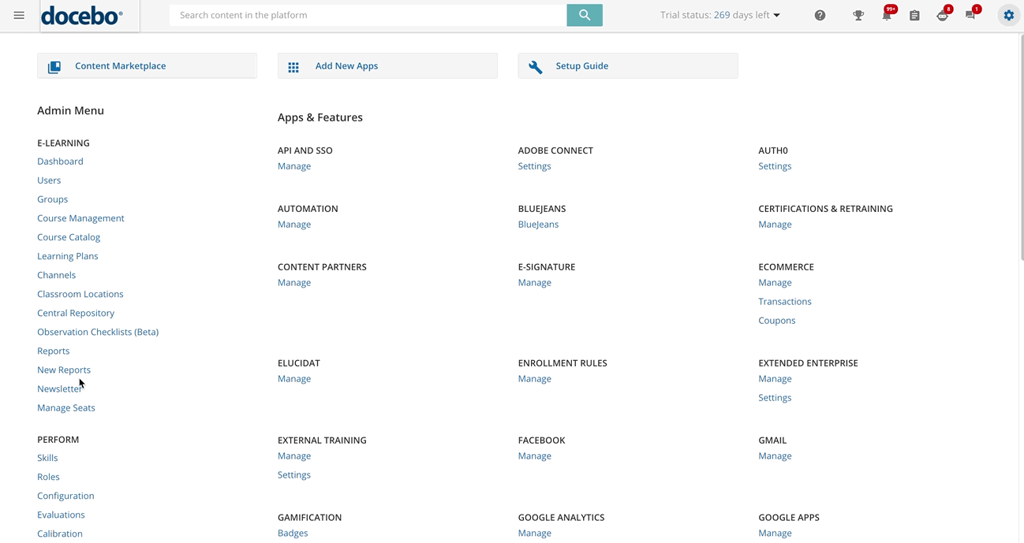Click the Content Marketplace button

[147, 66]
